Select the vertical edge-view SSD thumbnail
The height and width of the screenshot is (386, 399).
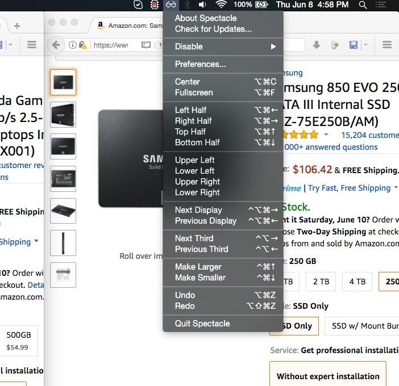(x=63, y=243)
